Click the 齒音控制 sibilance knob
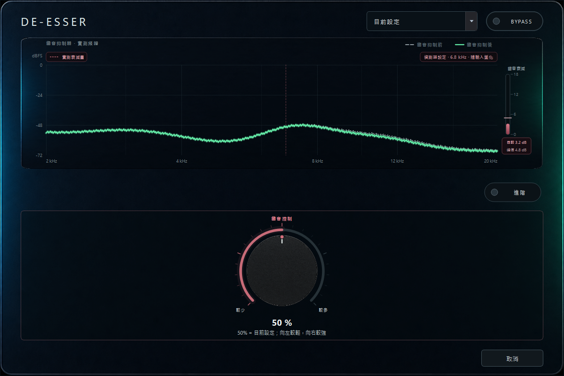 282,271
